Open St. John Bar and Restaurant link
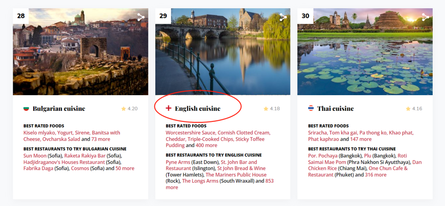 point(211,165)
